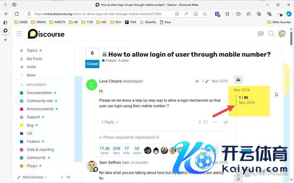
Task: Open More in the sidebar
Action: (31, 75)
